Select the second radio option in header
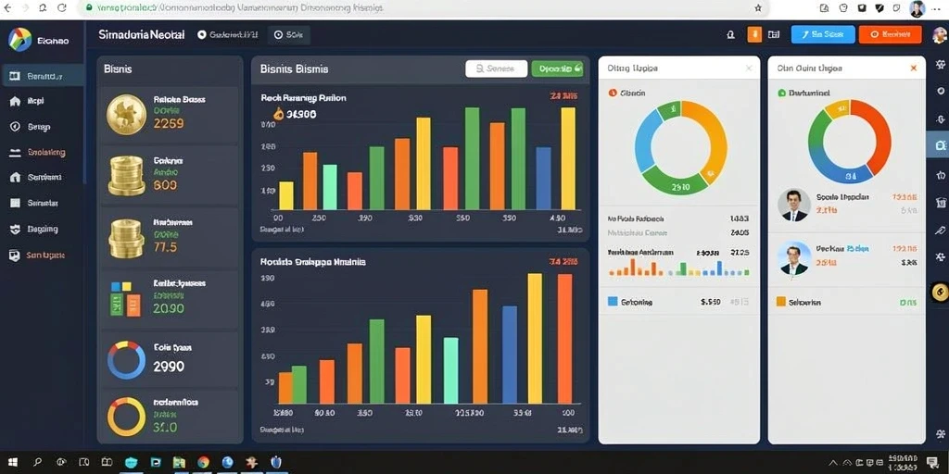This screenshot has width=949, height=474. pos(278,35)
